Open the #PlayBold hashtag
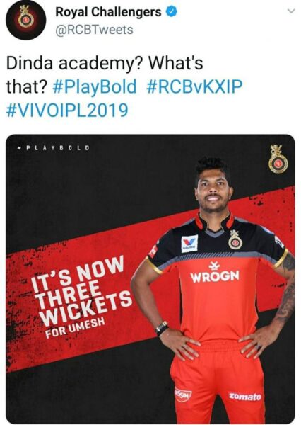 pyautogui.click(x=95, y=87)
